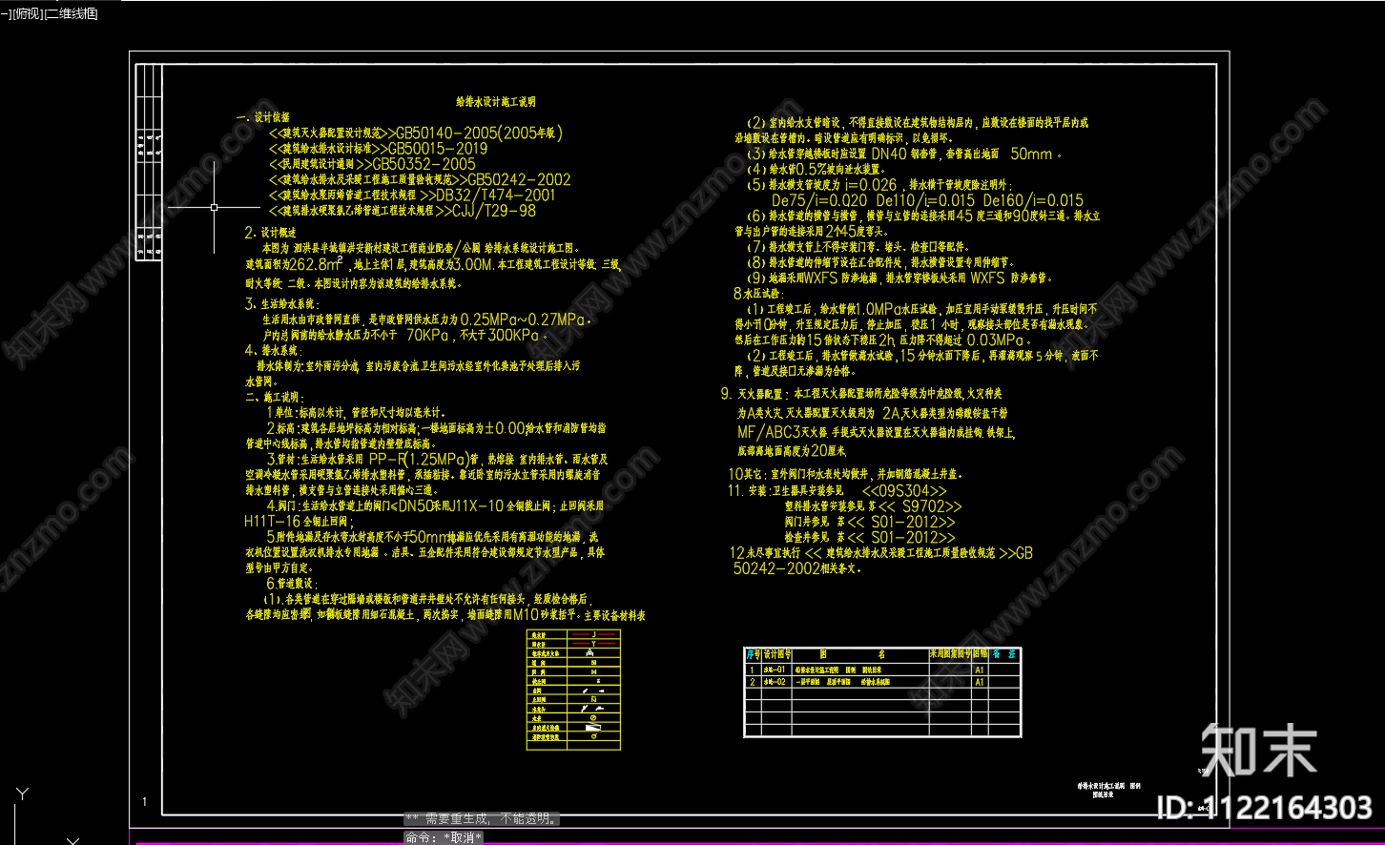
Task: Select the J water supply line legend symbol
Action: 593,634
